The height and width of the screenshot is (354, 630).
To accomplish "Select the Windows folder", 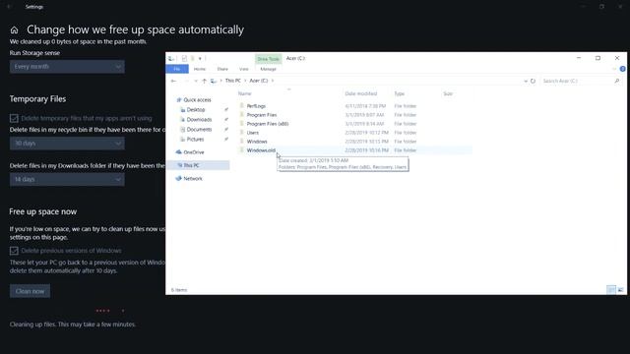I will 257,142.
